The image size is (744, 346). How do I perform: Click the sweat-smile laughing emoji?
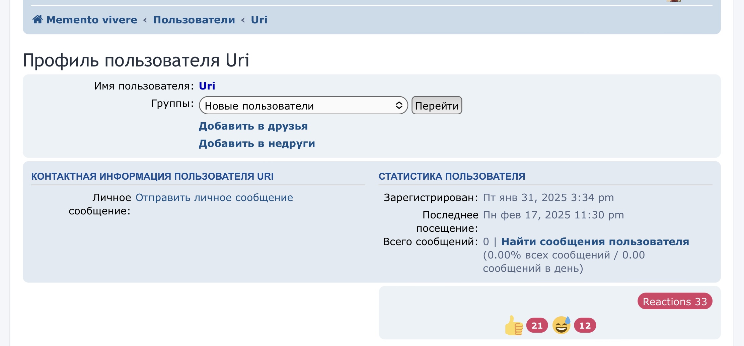click(562, 325)
